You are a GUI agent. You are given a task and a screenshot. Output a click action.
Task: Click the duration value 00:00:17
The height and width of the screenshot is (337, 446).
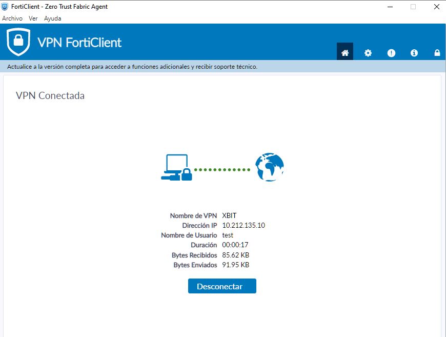[x=235, y=245]
